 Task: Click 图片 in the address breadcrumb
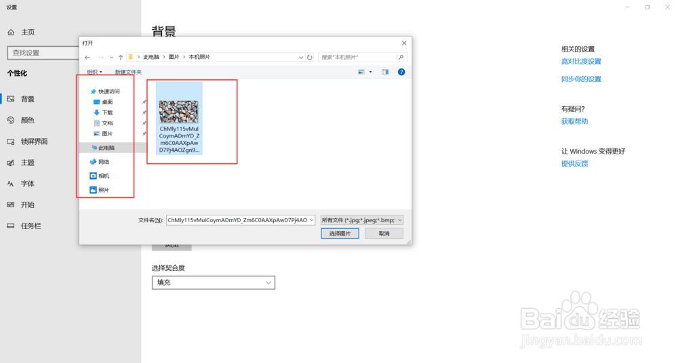pyautogui.click(x=174, y=57)
